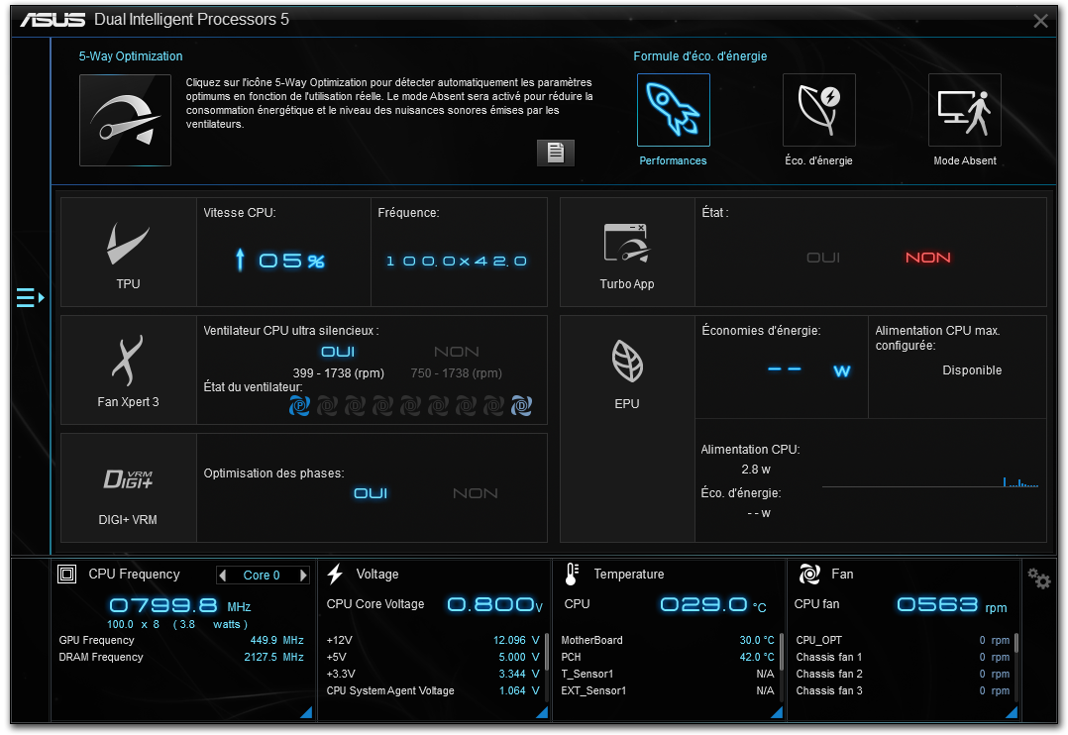Select the Performances rocket icon
This screenshot has height=735, width=1068.
[673, 110]
